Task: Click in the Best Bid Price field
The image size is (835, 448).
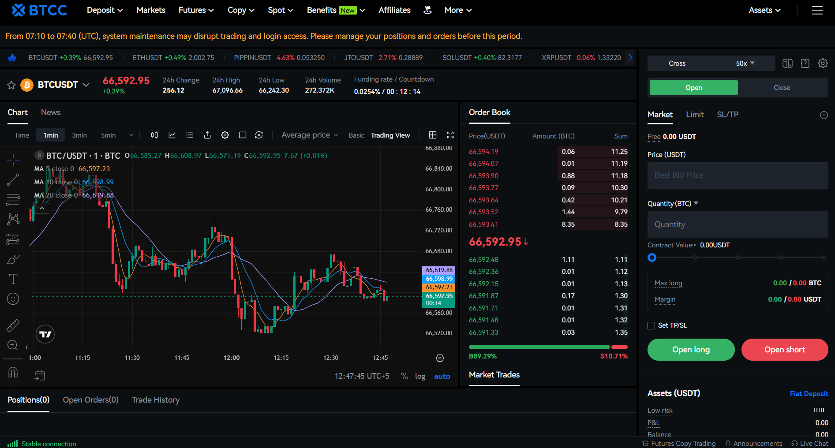Action: click(x=738, y=175)
